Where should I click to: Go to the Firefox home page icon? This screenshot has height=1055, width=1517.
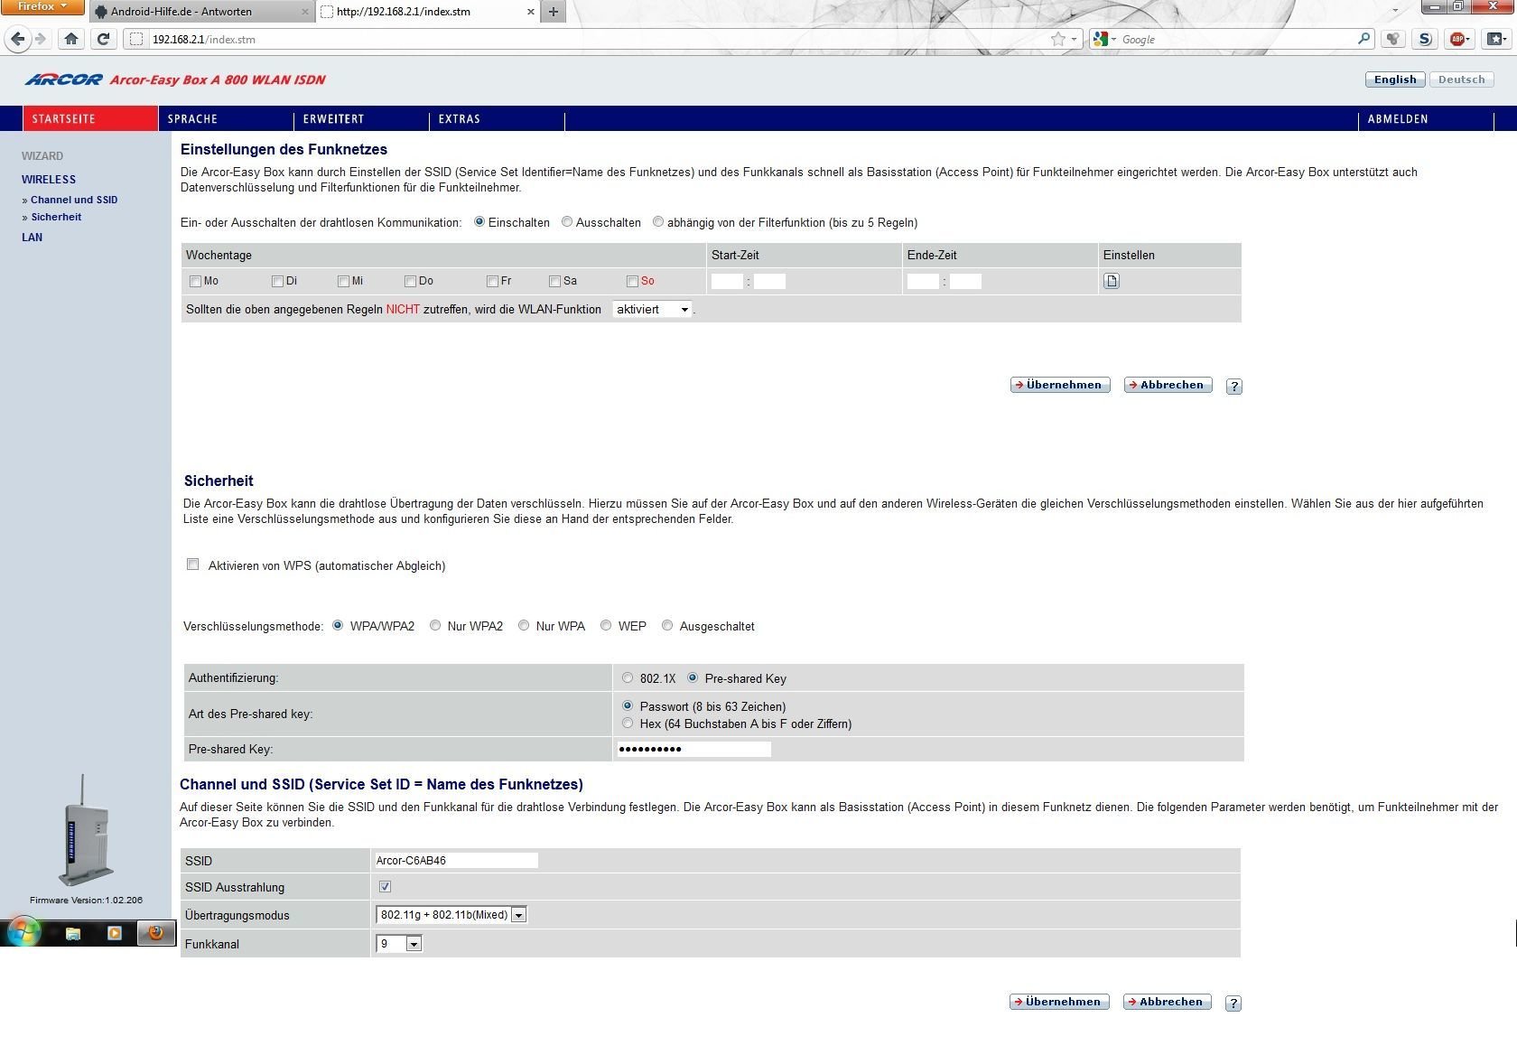[71, 39]
